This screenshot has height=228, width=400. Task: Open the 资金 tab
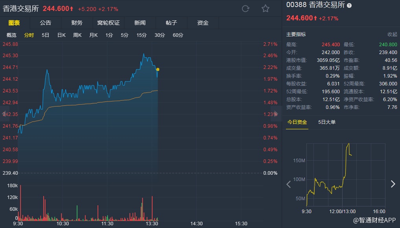[203, 23]
